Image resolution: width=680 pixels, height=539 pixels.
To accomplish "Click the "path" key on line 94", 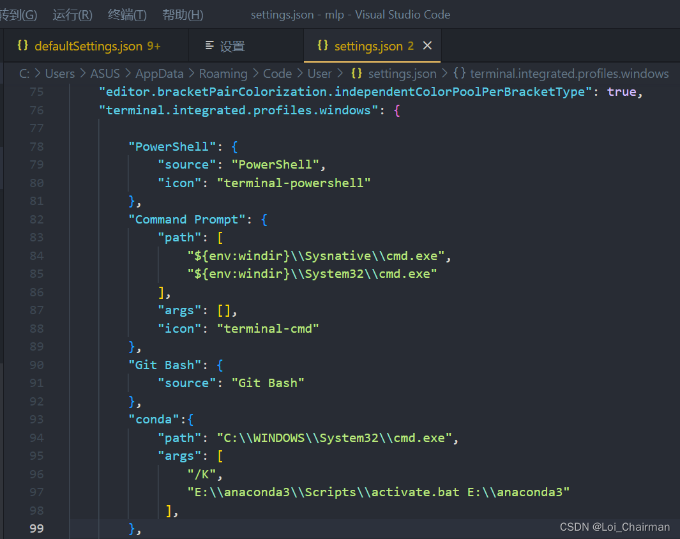I will (x=179, y=438).
